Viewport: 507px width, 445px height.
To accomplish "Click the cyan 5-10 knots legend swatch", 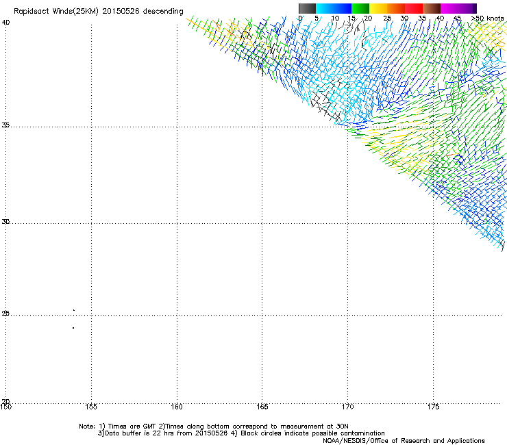I will point(325,8).
